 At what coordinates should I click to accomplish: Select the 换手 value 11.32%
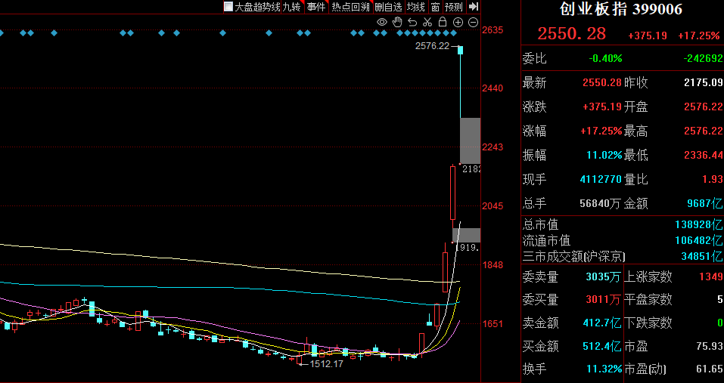[604, 369]
